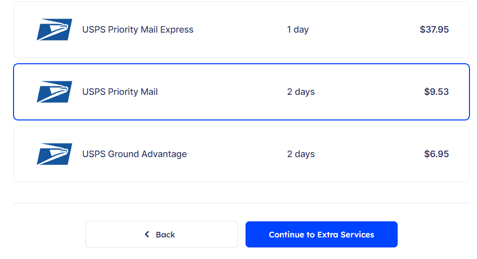The width and height of the screenshot is (477, 259).
Task: Click the left chevron icon in Back button
Action: point(147,234)
